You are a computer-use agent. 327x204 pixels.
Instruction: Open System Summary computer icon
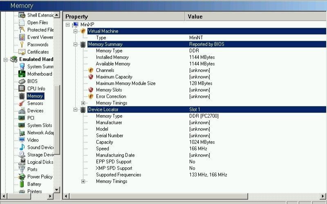(x=22, y=67)
